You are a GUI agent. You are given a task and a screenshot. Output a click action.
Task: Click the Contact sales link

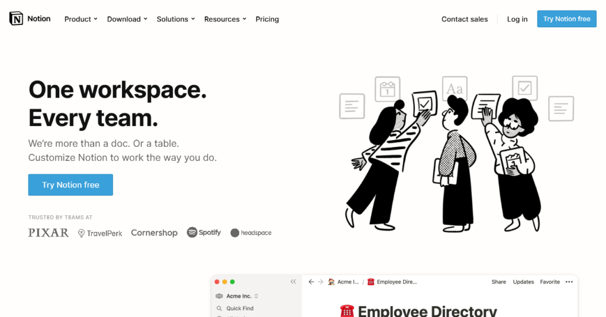465,19
